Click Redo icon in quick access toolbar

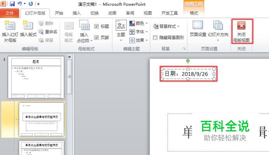tap(31, 4)
